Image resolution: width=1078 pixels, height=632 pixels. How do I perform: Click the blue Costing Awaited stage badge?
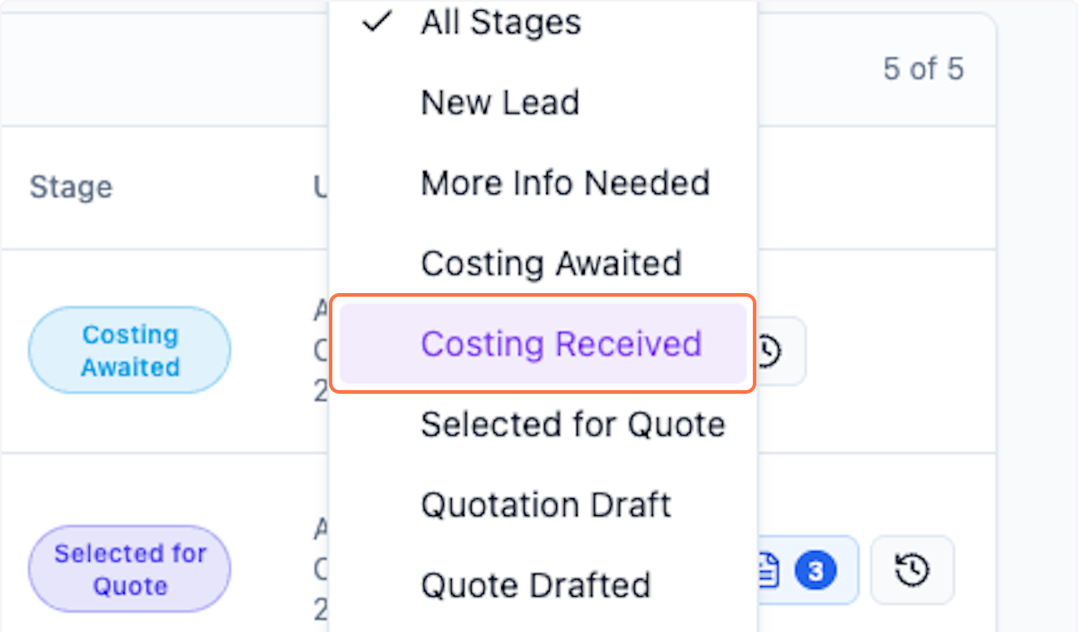pos(130,351)
